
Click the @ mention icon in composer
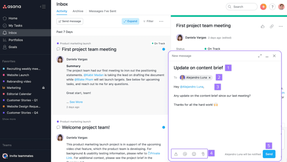(185, 154)
